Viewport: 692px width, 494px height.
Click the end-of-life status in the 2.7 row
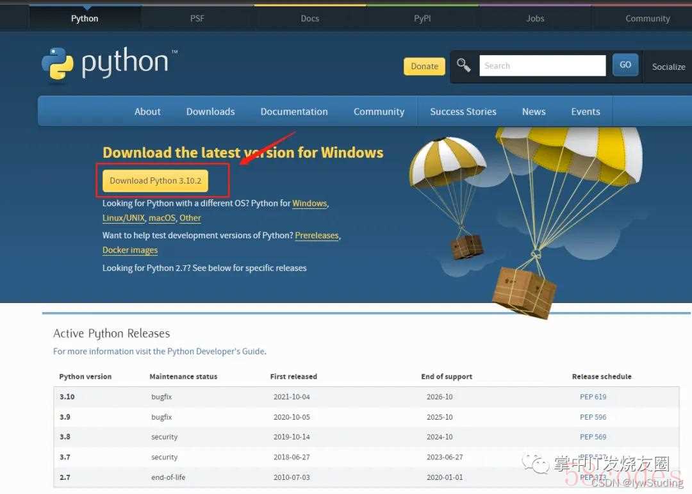click(x=168, y=477)
